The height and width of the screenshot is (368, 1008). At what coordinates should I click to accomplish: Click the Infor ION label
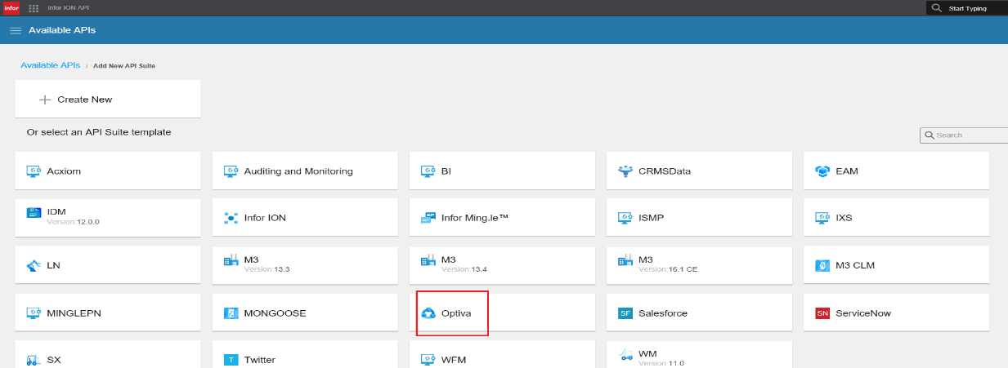[x=265, y=218]
